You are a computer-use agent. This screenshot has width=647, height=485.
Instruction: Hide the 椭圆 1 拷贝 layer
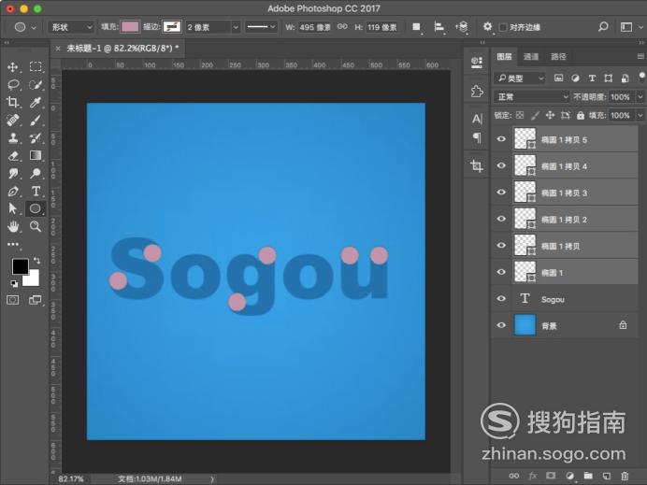coord(501,246)
